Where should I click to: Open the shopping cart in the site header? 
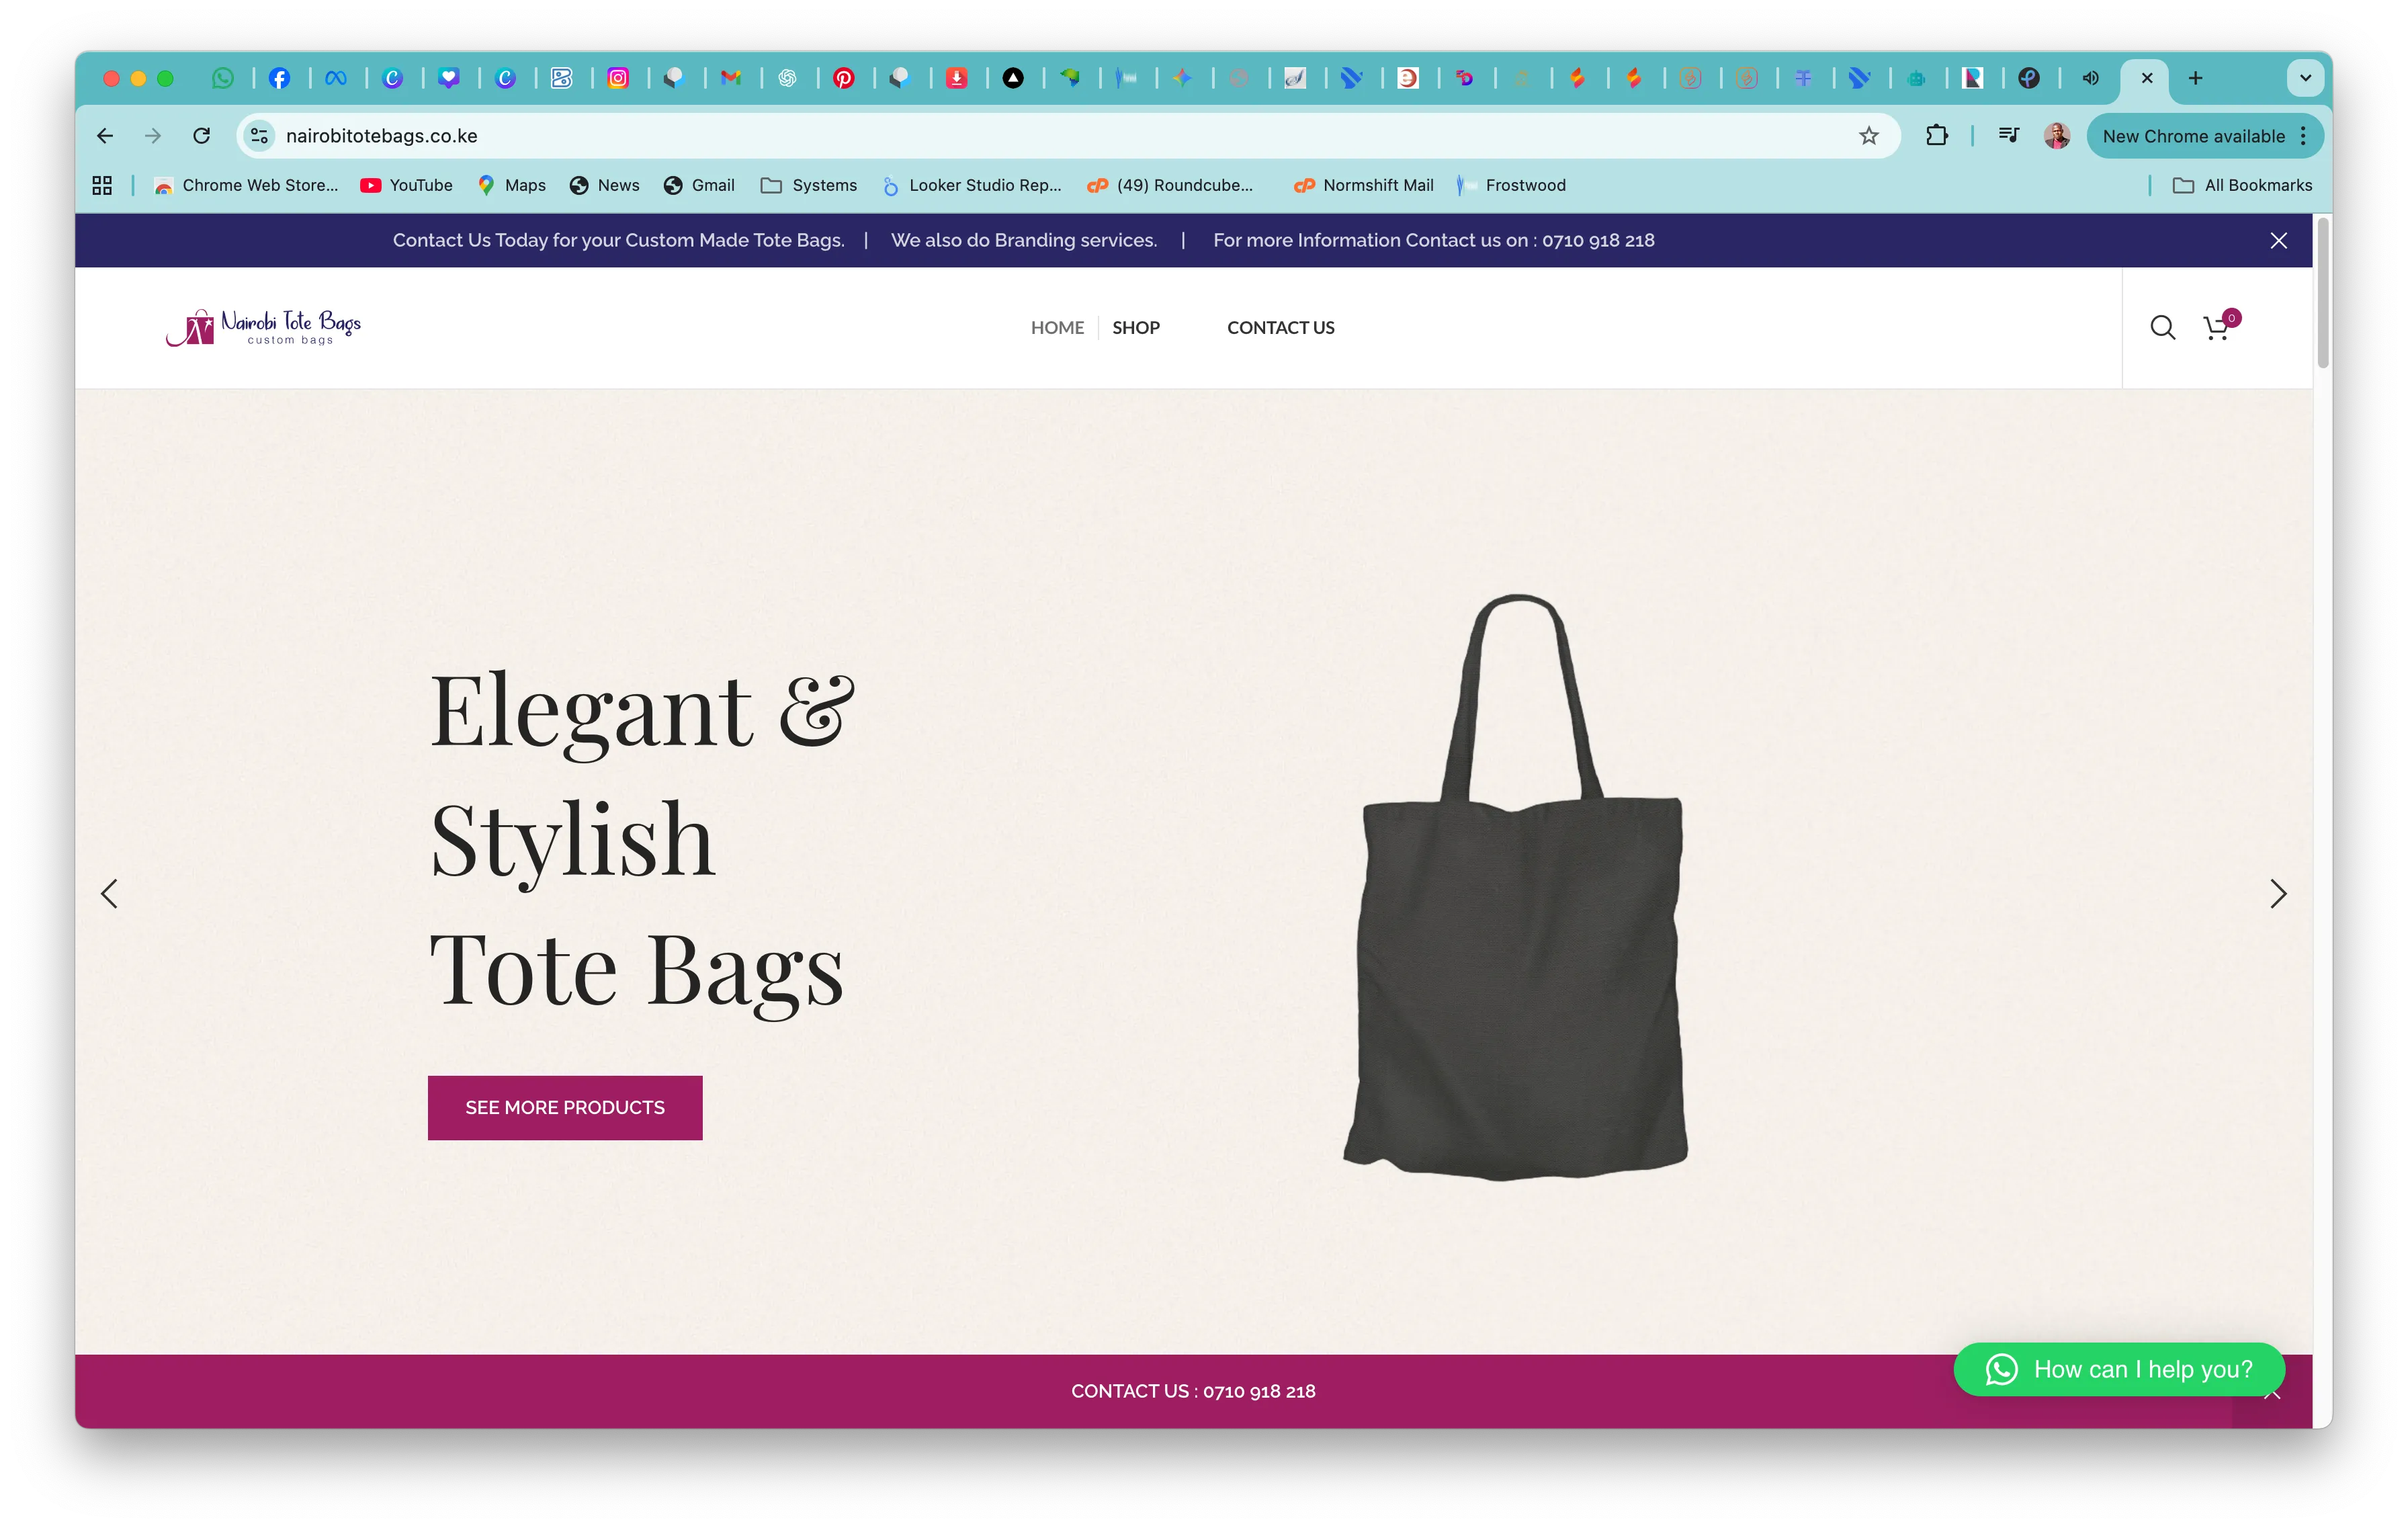click(x=2216, y=327)
